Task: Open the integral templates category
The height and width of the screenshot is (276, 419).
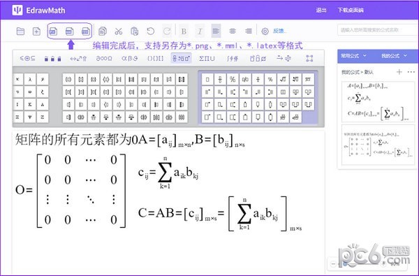Action: 233,58
